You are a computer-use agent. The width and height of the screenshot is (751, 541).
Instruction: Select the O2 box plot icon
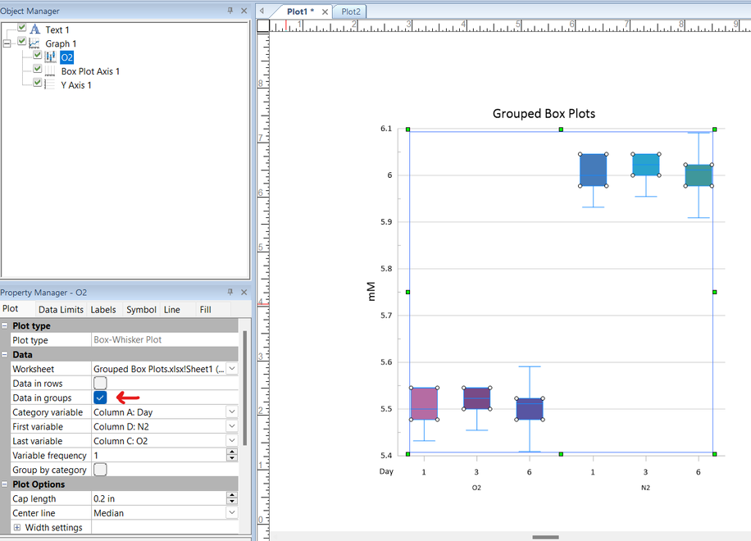point(51,57)
